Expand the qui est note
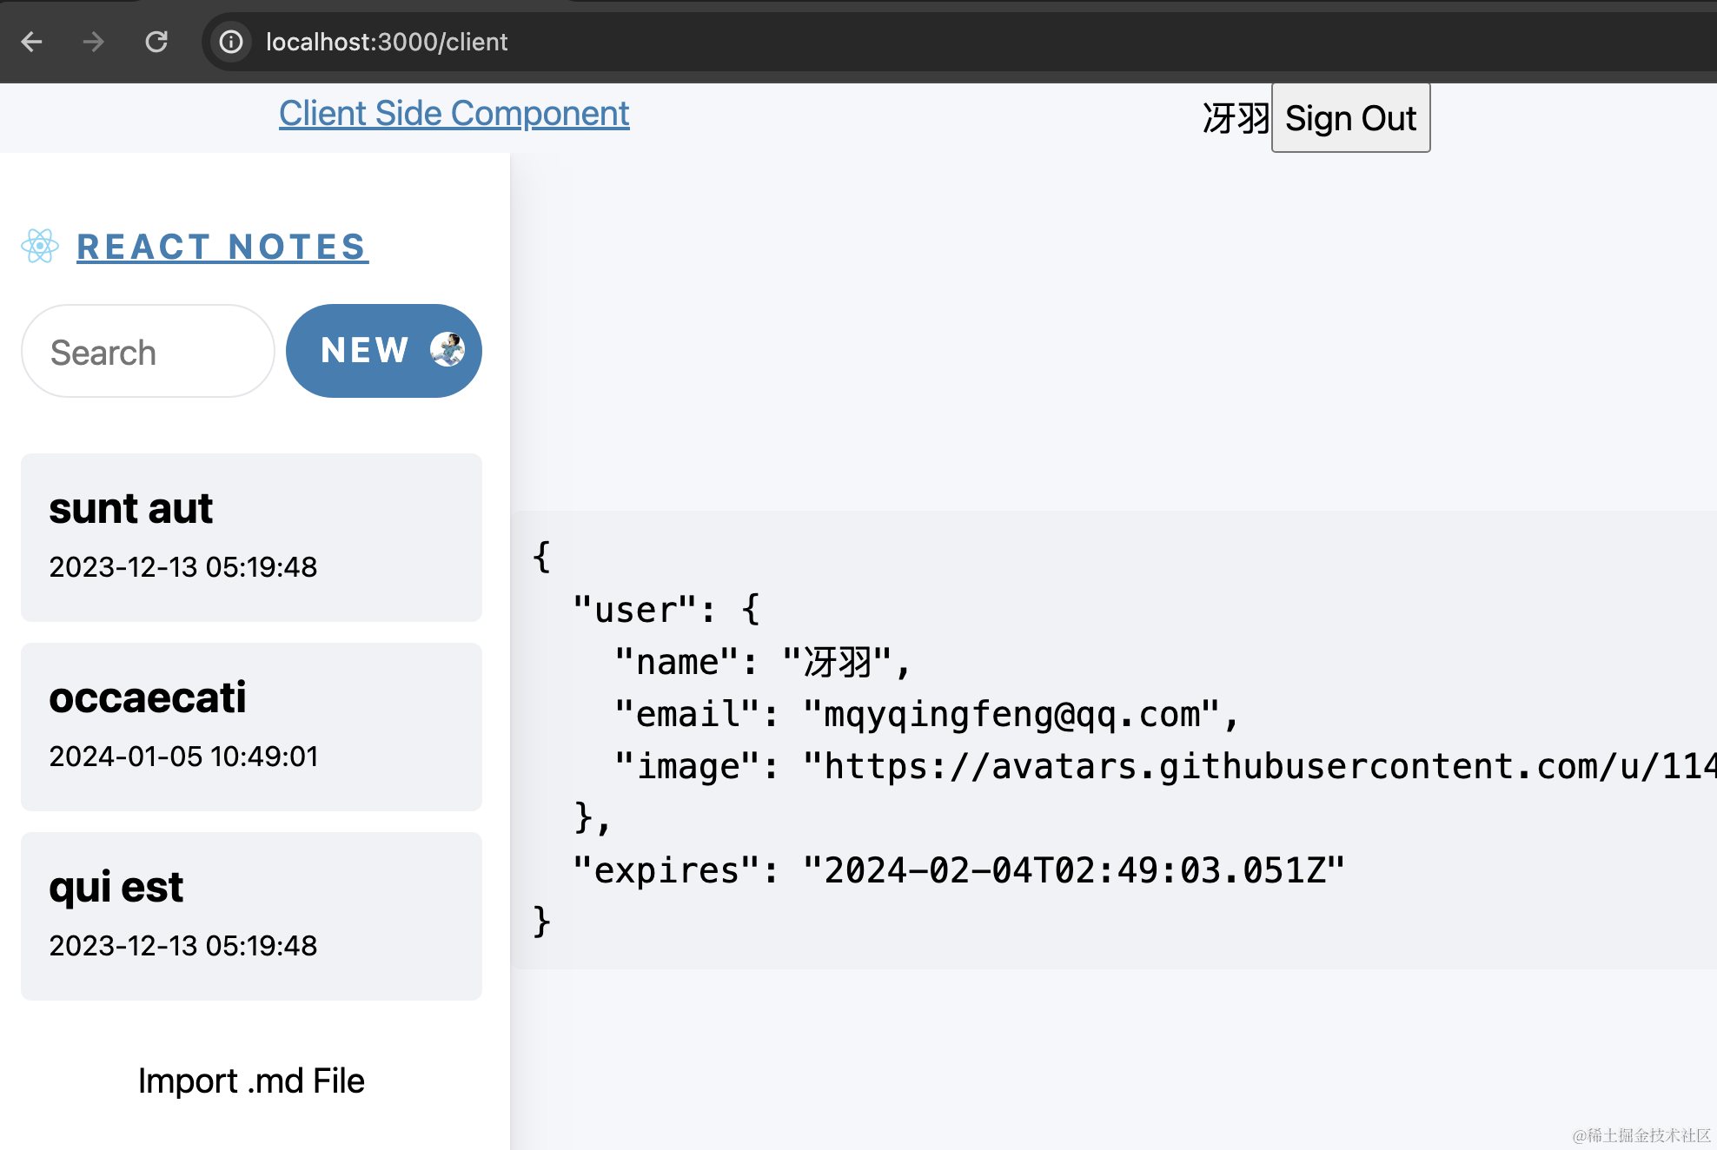This screenshot has width=1717, height=1150. tap(251, 915)
